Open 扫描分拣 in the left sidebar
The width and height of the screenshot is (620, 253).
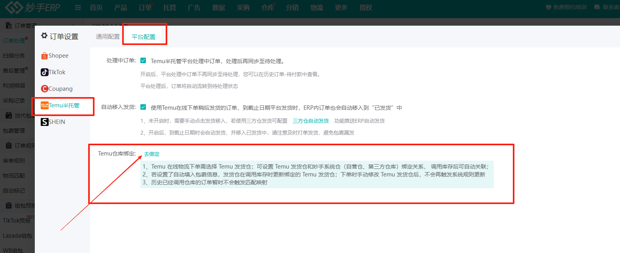pos(14,56)
